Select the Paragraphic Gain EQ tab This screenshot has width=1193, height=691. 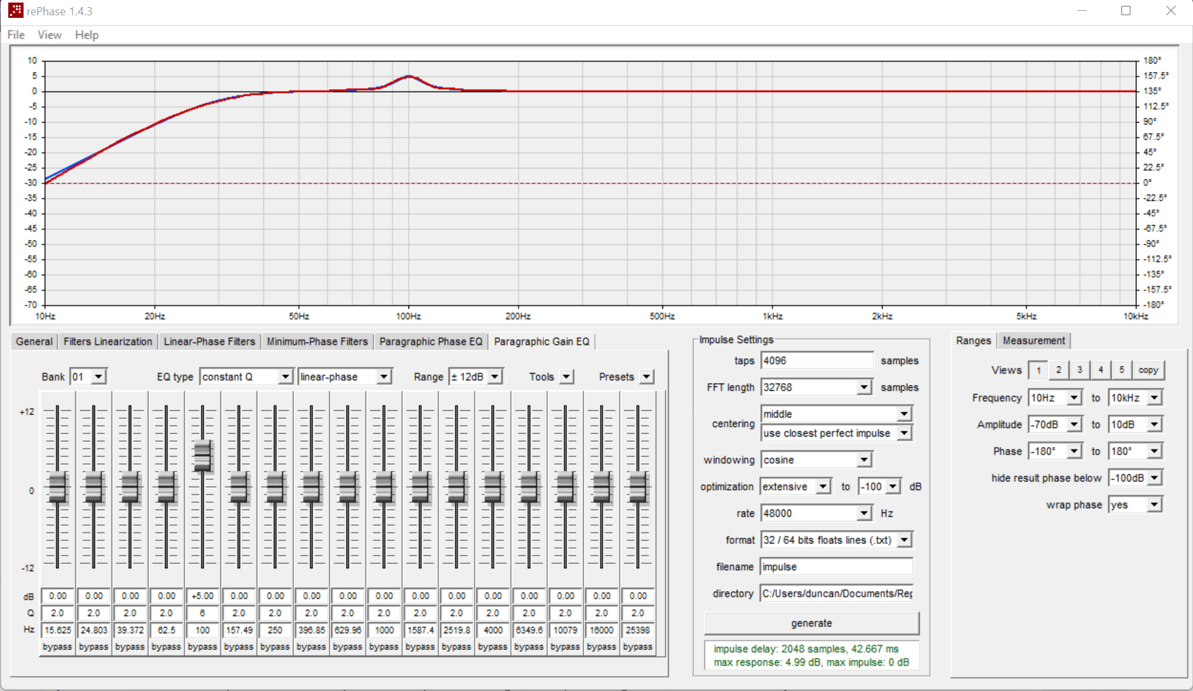[x=541, y=342]
